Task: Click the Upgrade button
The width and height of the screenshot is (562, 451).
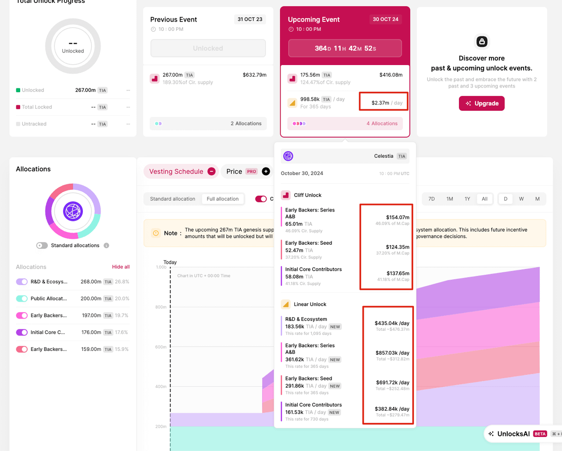Action: point(481,103)
